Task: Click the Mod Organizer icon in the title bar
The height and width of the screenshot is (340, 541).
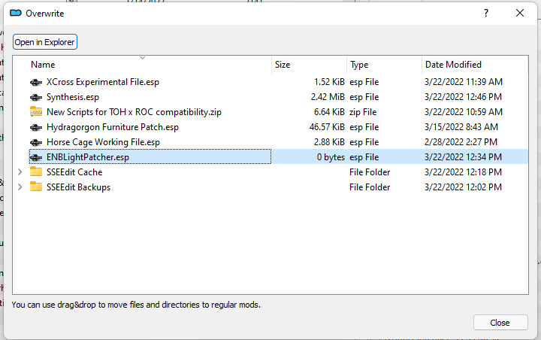Action: [16, 13]
